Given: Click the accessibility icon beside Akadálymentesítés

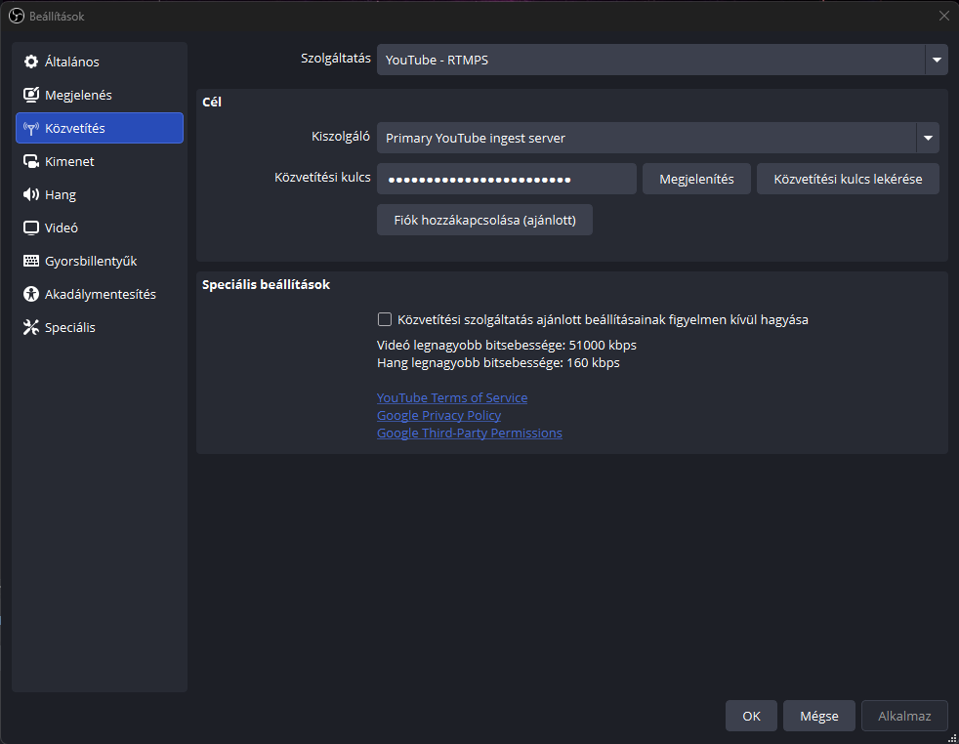Looking at the screenshot, I should pos(30,295).
